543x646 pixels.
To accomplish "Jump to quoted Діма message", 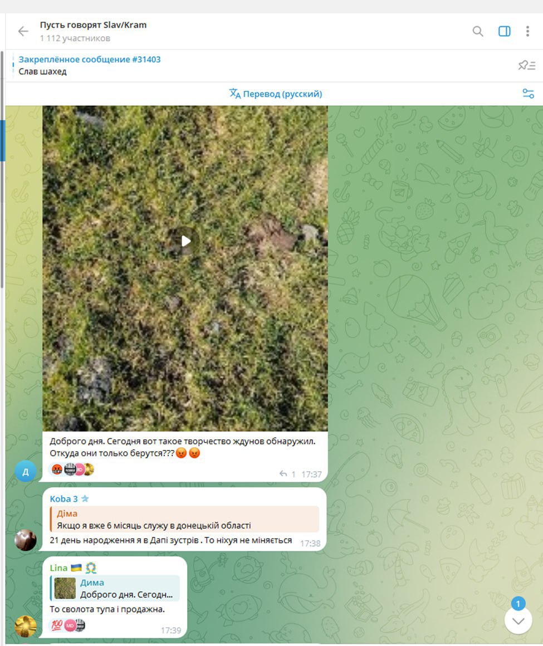I will [184, 519].
